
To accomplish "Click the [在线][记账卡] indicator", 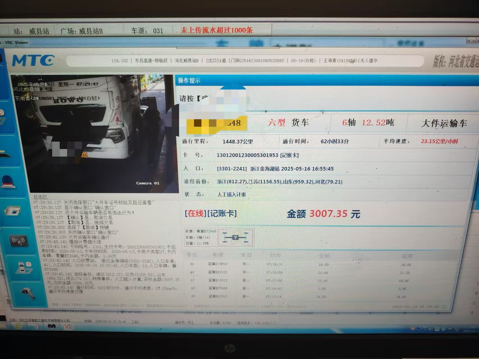I will pos(211,214).
